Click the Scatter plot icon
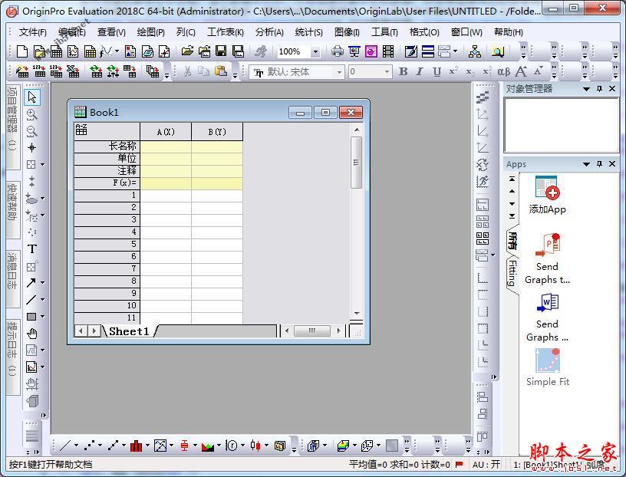The image size is (626, 477). (89, 446)
